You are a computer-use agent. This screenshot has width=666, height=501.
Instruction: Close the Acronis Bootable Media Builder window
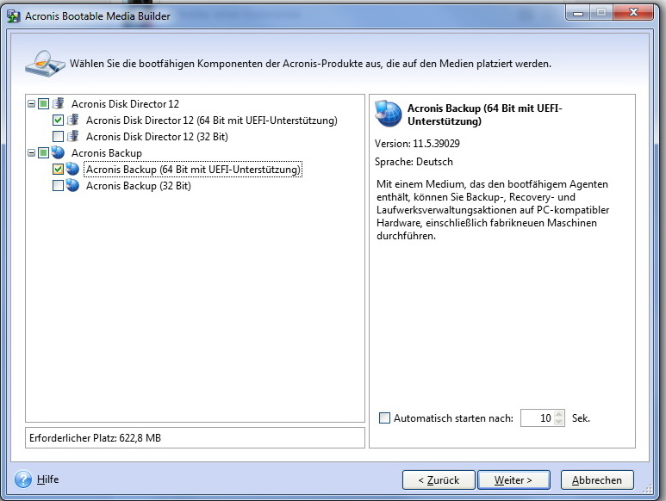pos(633,13)
